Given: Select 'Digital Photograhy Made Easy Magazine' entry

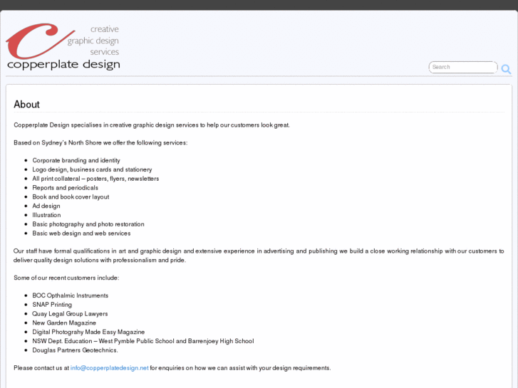Looking at the screenshot, I should 88,332.
